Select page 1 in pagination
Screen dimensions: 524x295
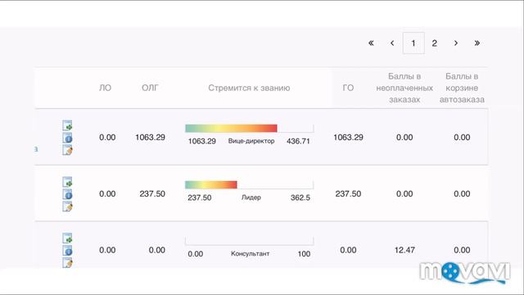pos(413,43)
